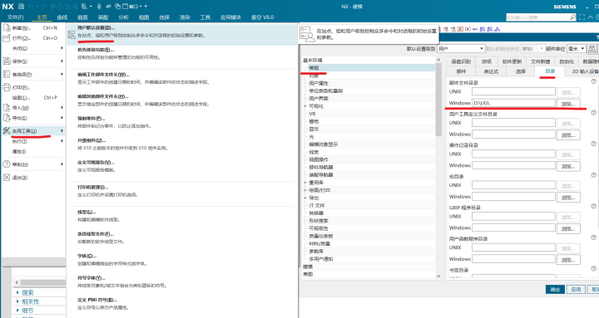Click the magnifier icon in the command search box
Image resolution: width=599 pixels, height=318 pixels.
pos(572,17)
